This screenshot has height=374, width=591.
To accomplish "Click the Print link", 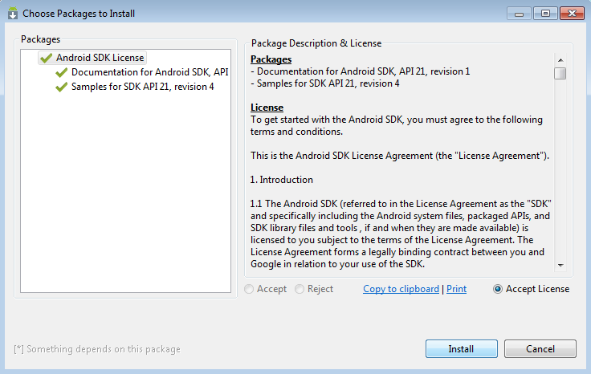I will coord(456,289).
